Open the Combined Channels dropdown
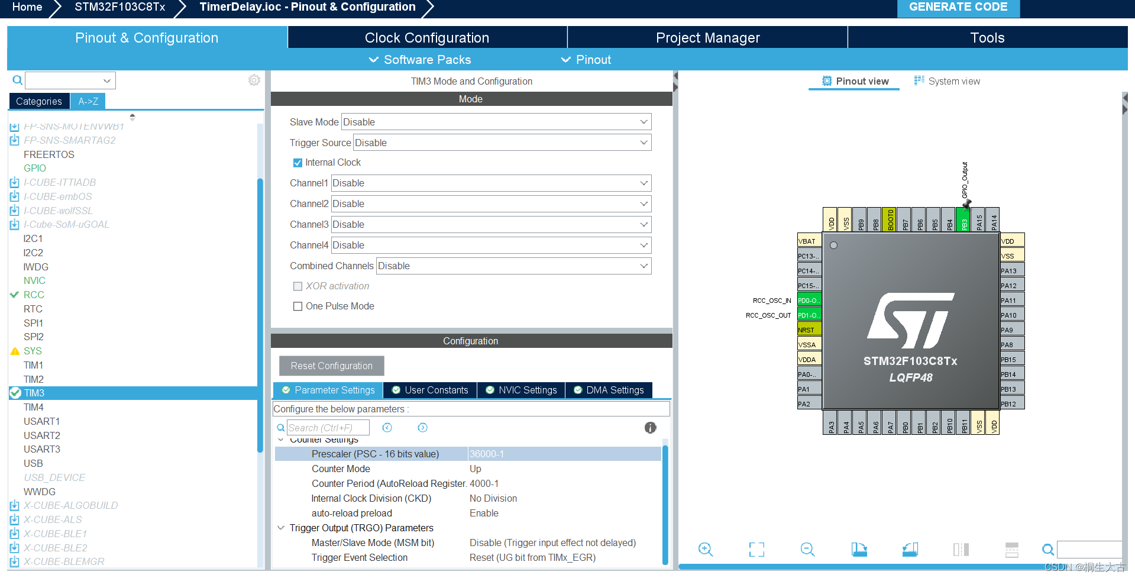1135x578 pixels. tap(514, 266)
